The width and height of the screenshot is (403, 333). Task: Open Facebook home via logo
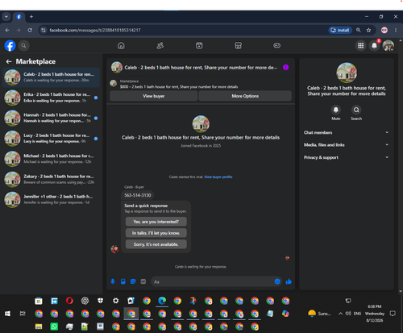click(10, 46)
